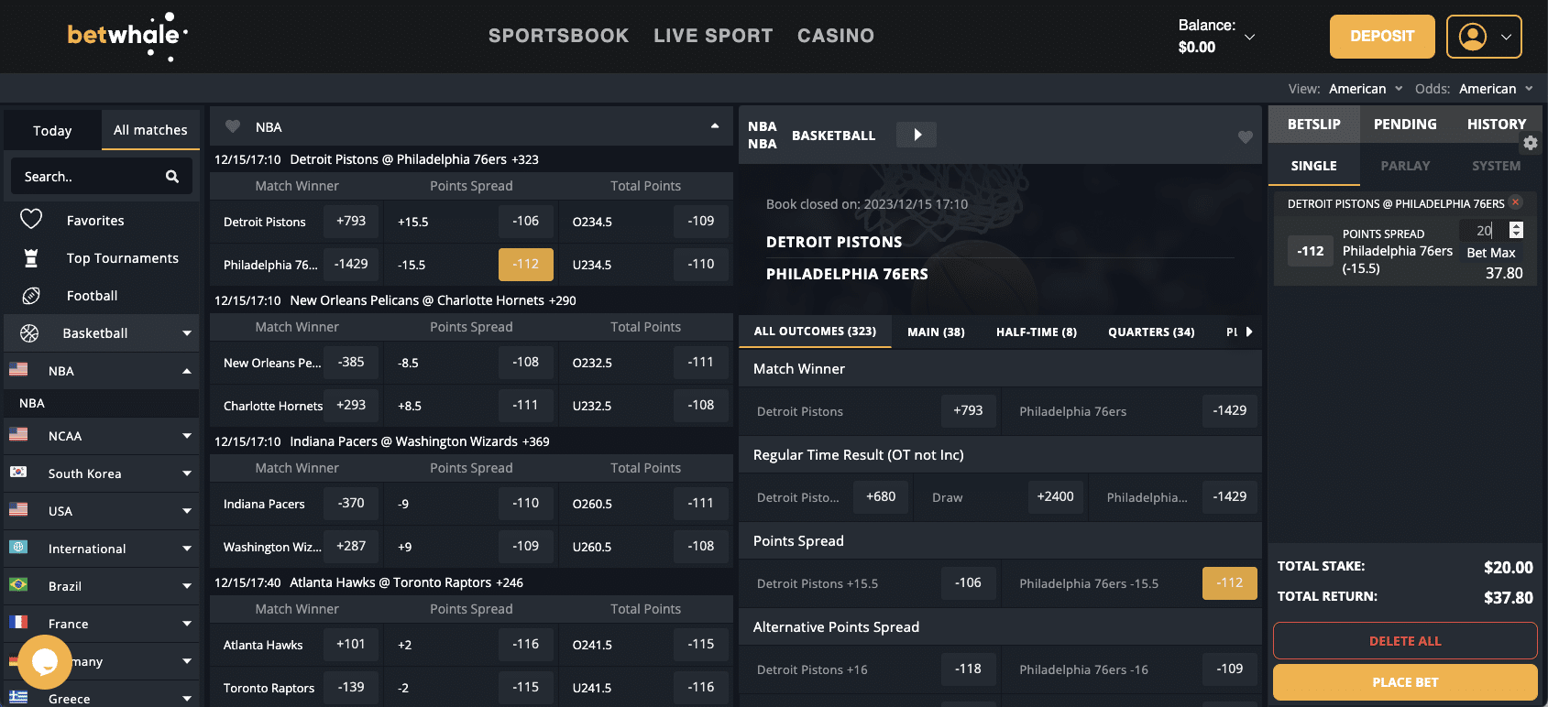Open the live chat bubble icon
The height and width of the screenshot is (707, 1548).
[45, 661]
